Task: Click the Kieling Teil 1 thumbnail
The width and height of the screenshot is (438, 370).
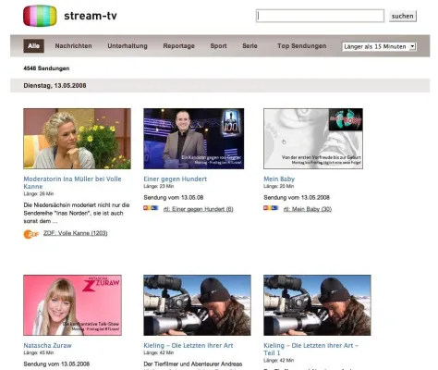Action: pyautogui.click(x=317, y=305)
